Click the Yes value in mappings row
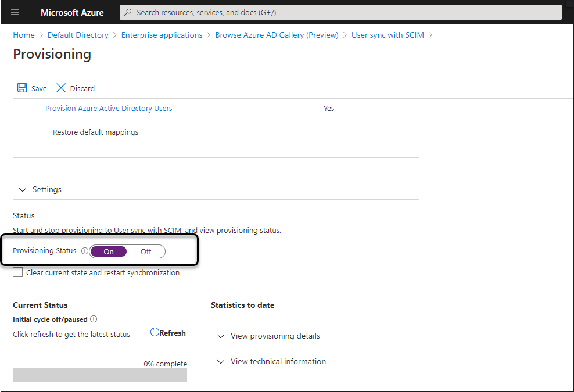 pos(329,109)
